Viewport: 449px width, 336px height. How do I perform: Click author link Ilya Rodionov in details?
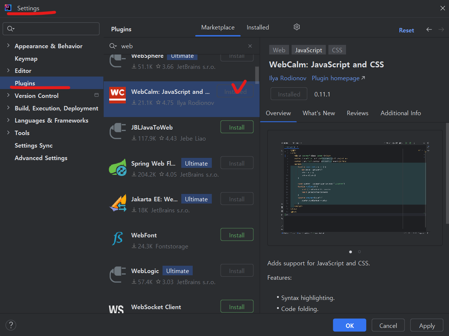click(287, 78)
